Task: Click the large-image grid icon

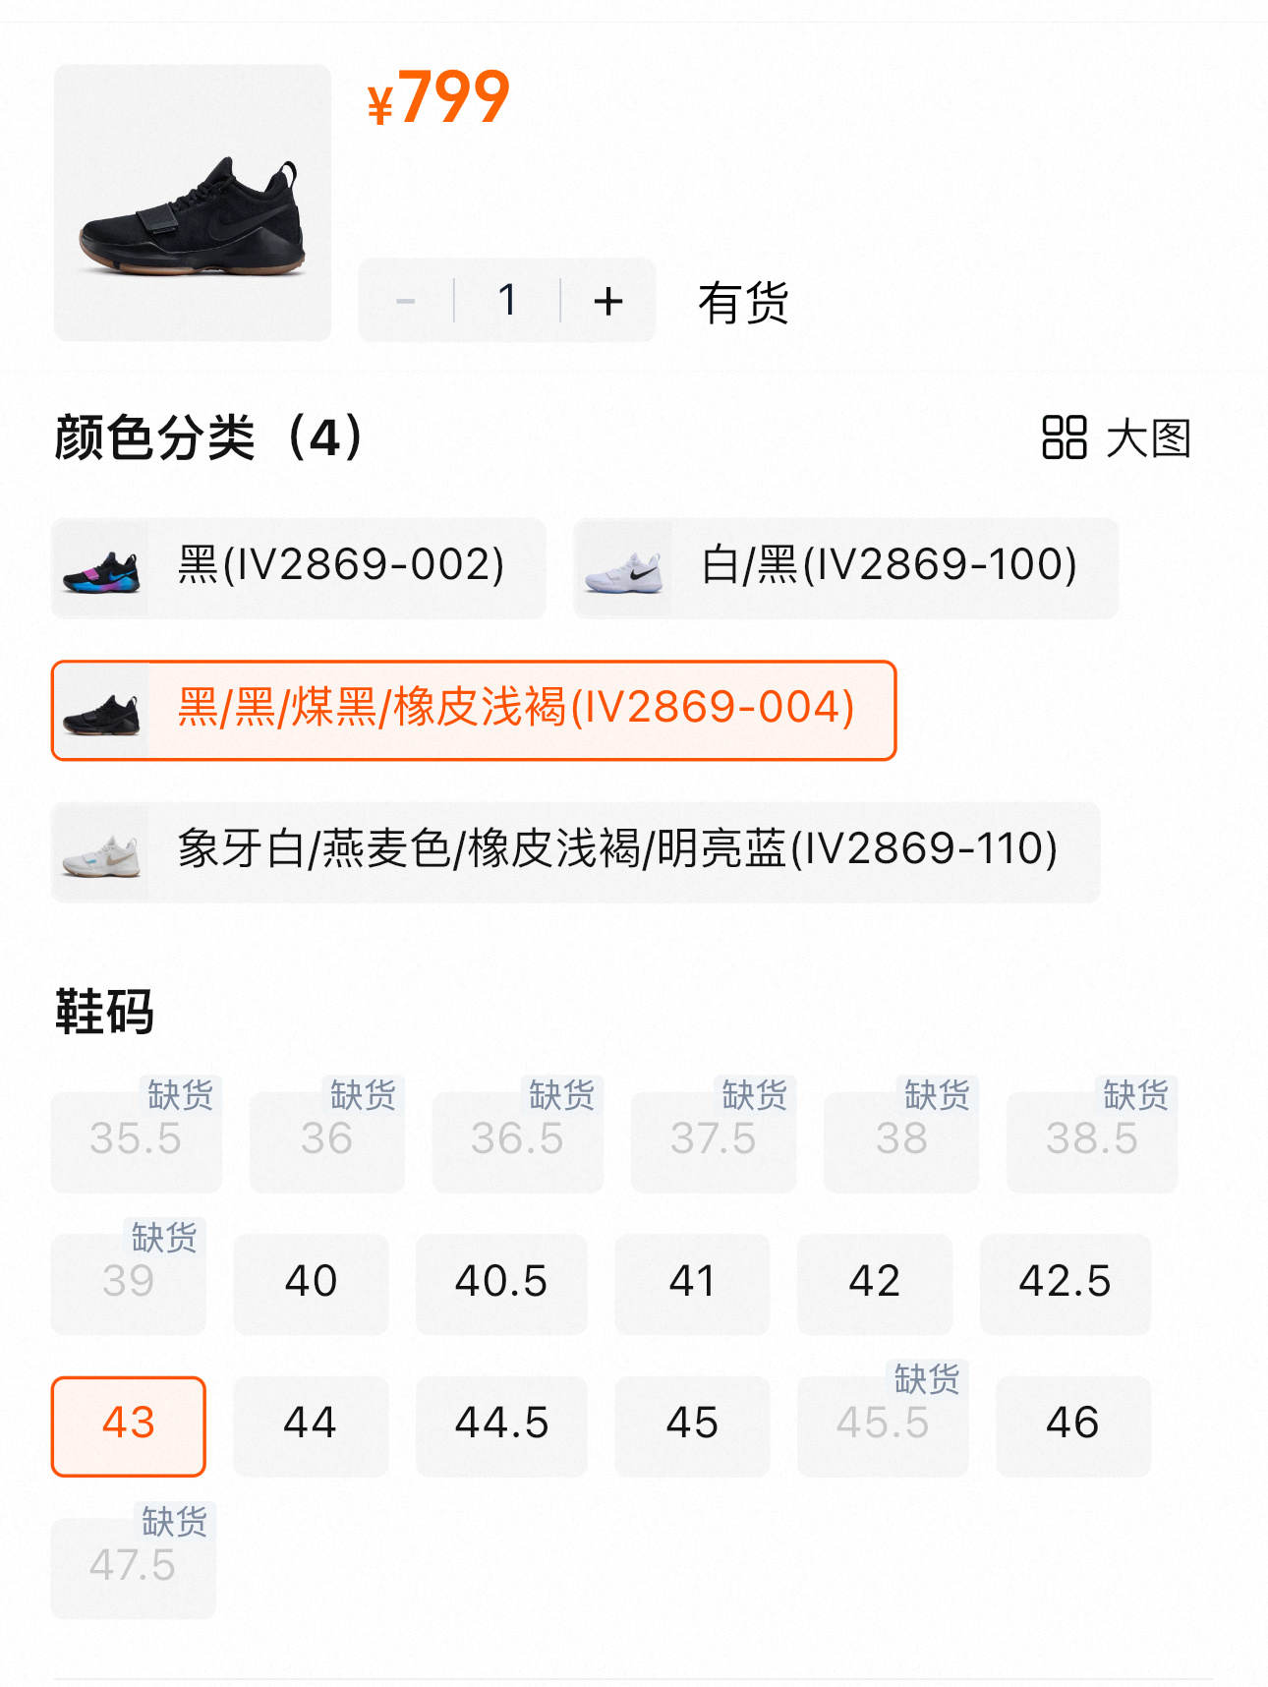Action: pos(1064,437)
